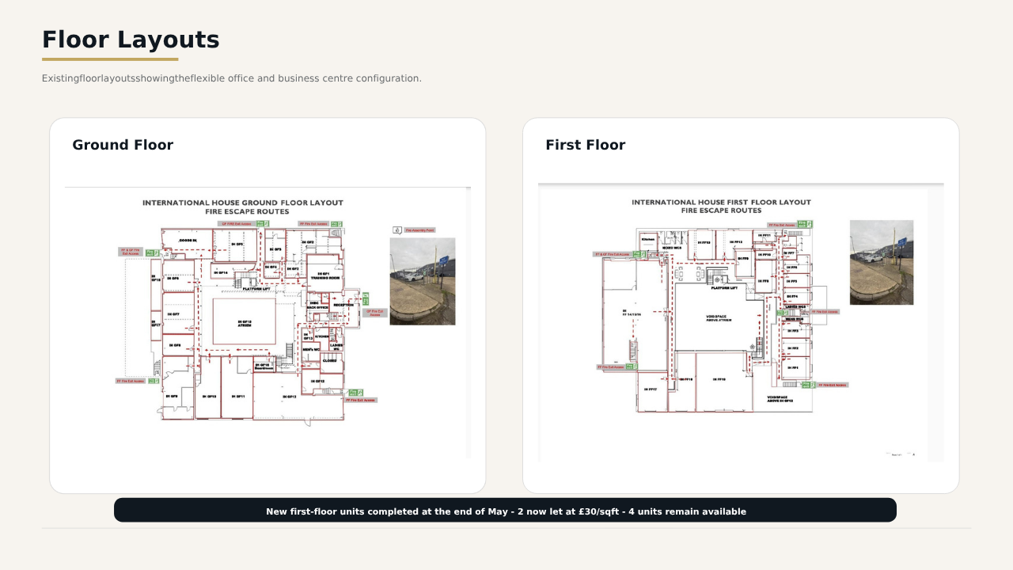This screenshot has width=1013, height=570.
Task: Select the first floor plan image
Action: pyautogui.click(x=741, y=323)
